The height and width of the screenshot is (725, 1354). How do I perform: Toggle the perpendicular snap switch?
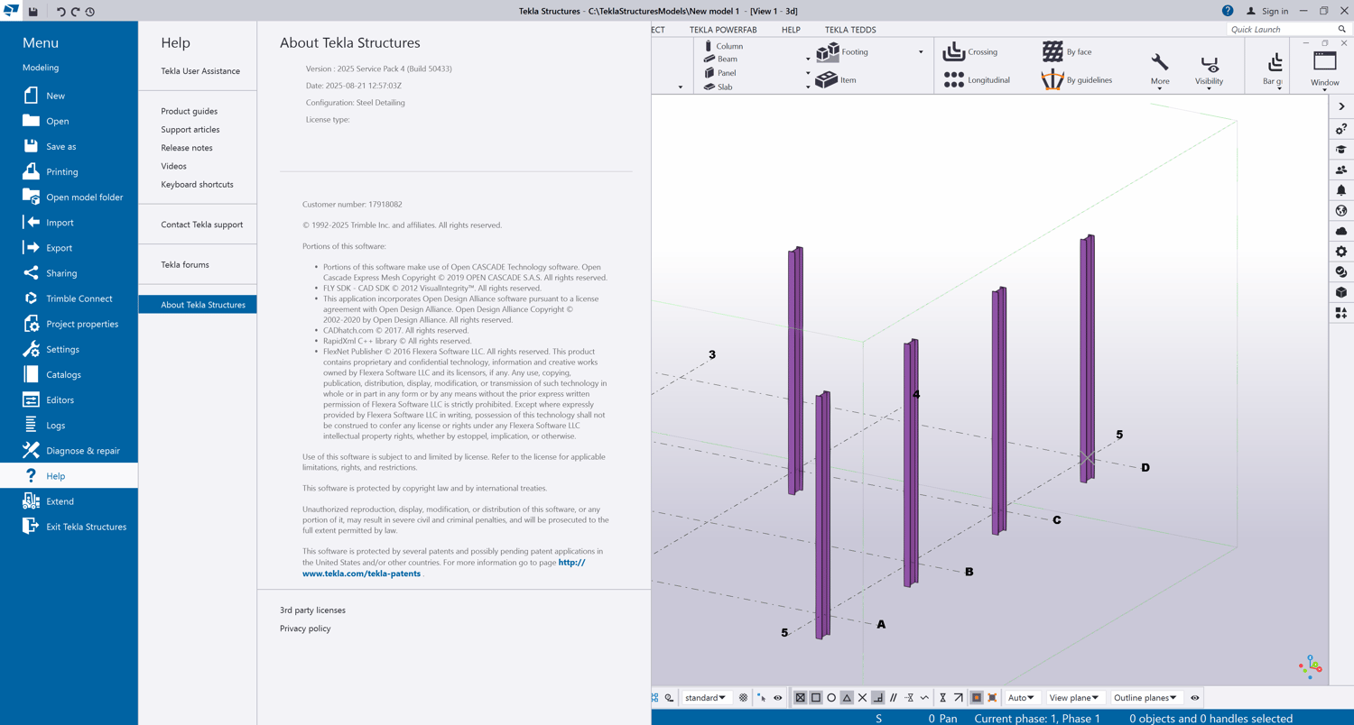coord(877,698)
